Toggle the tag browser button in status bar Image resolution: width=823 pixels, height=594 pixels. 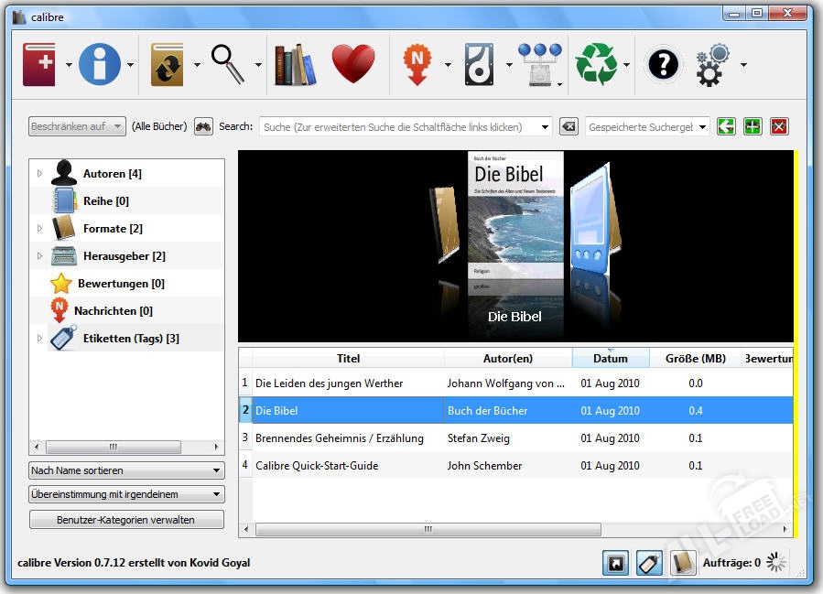[648, 563]
